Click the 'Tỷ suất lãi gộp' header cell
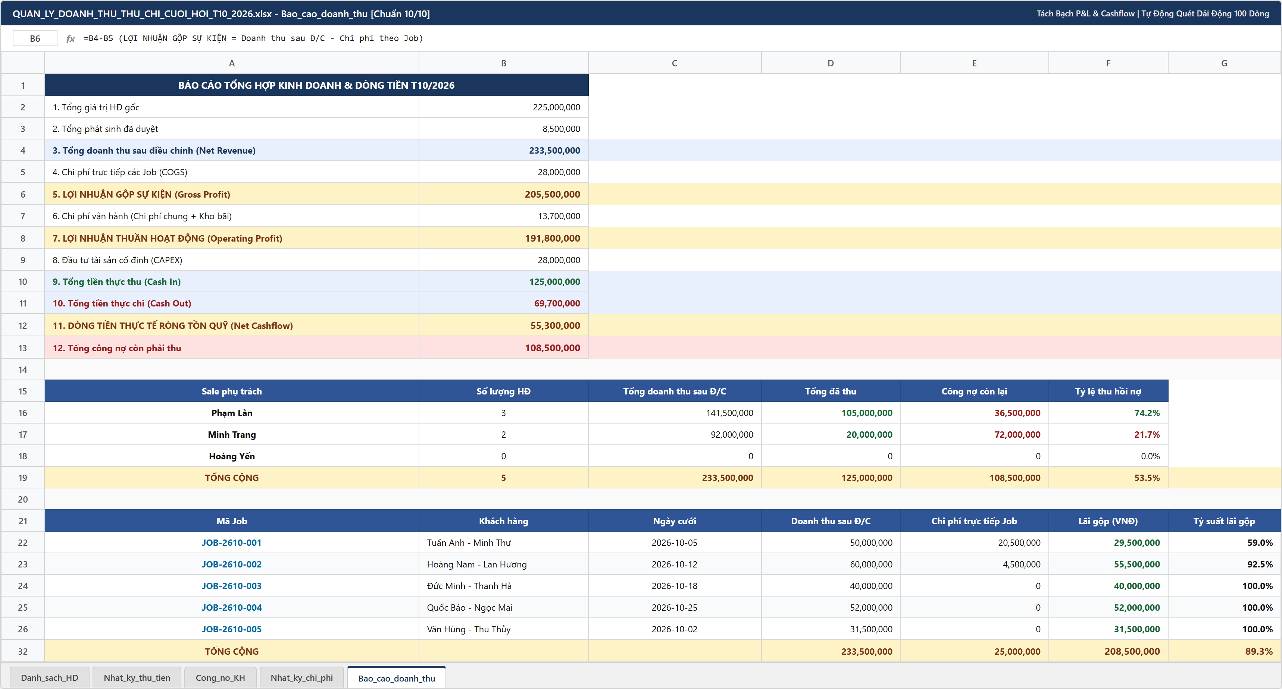Image resolution: width=1282 pixels, height=689 pixels. pos(1224,521)
